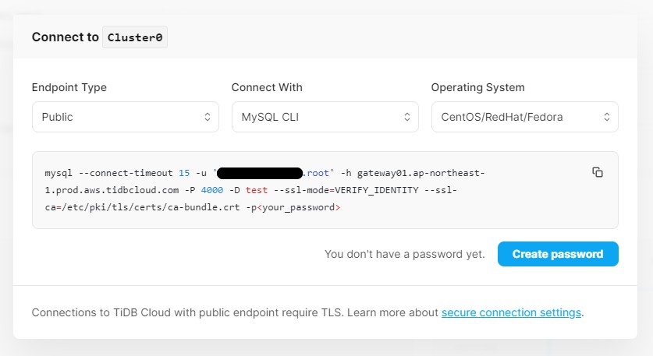Open the secure connection settings link
The height and width of the screenshot is (356, 653).
(512, 312)
